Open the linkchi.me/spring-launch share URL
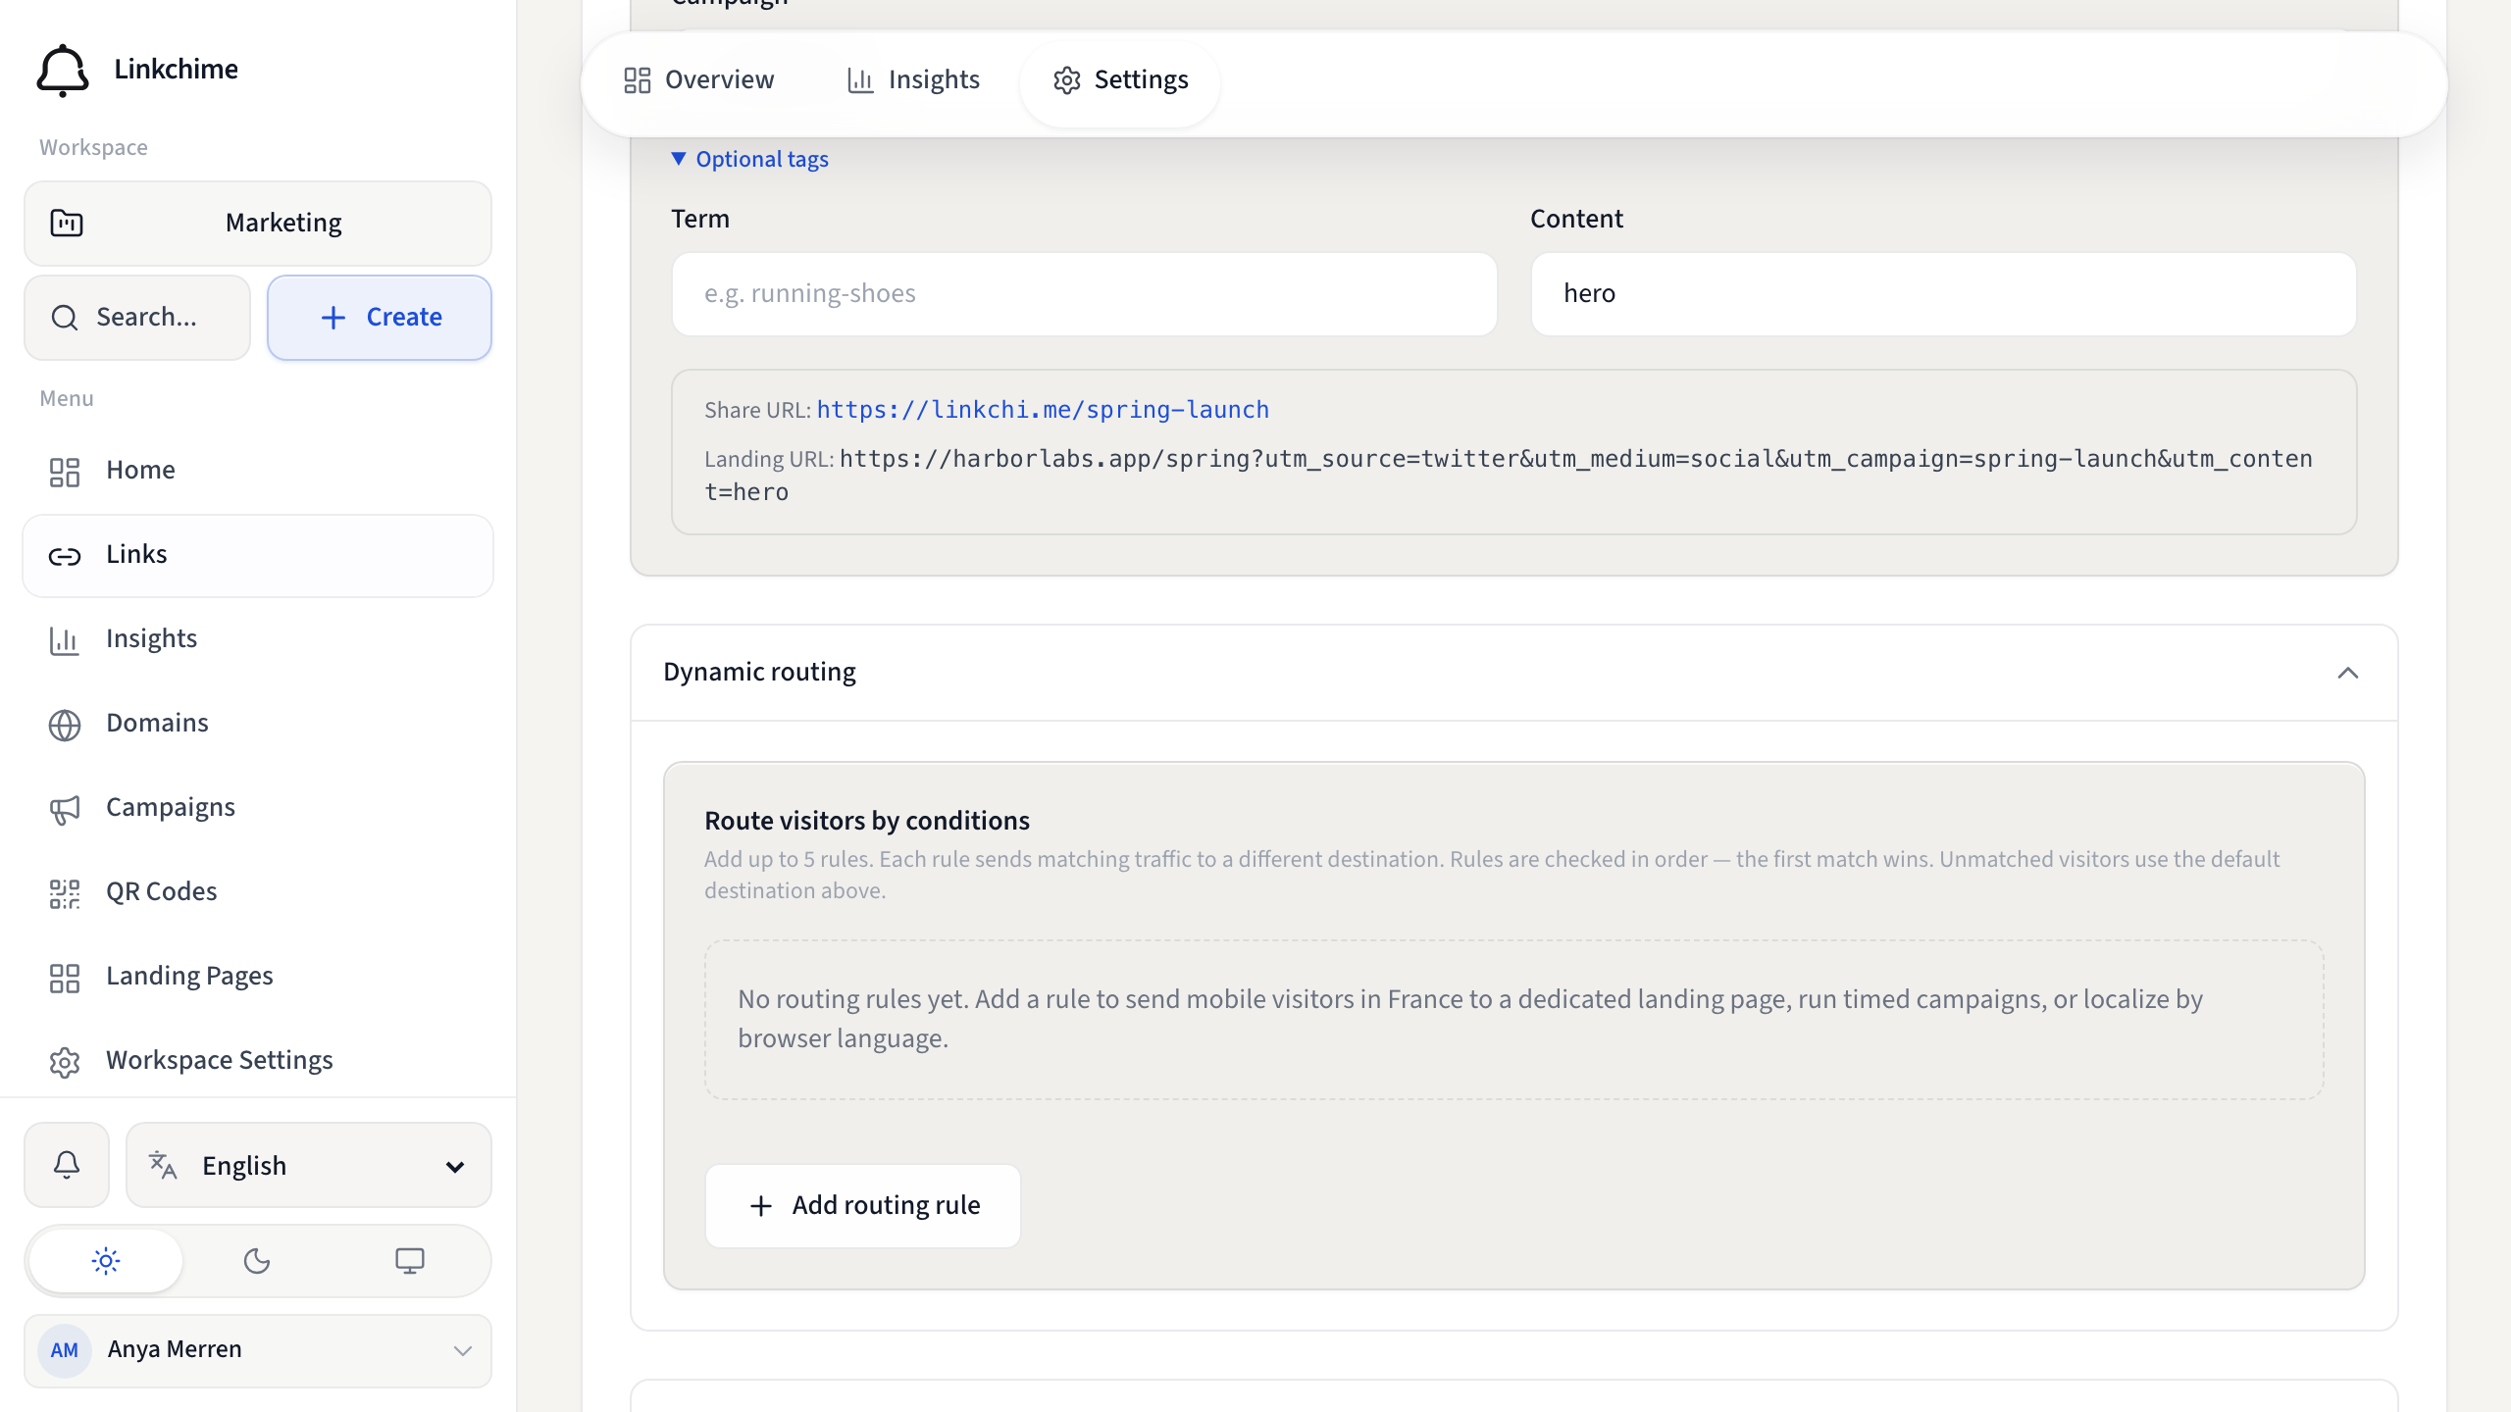 point(1043,410)
